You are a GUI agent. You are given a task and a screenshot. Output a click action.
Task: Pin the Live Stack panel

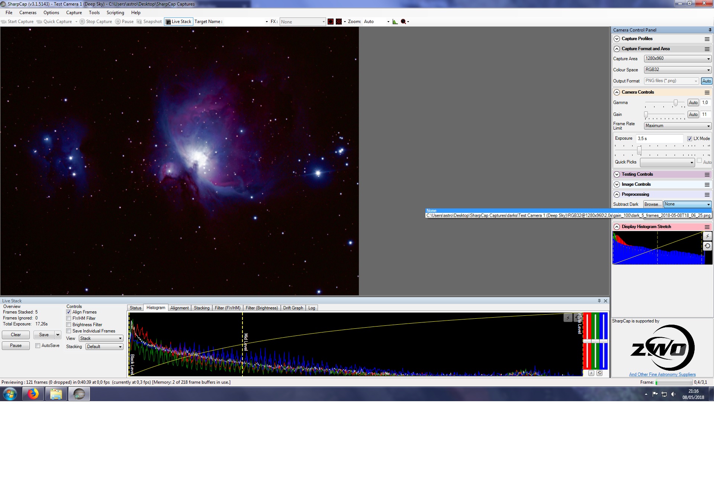(x=599, y=301)
